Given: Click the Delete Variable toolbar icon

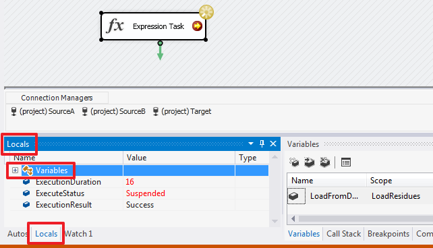Looking at the screenshot, I should [x=325, y=162].
